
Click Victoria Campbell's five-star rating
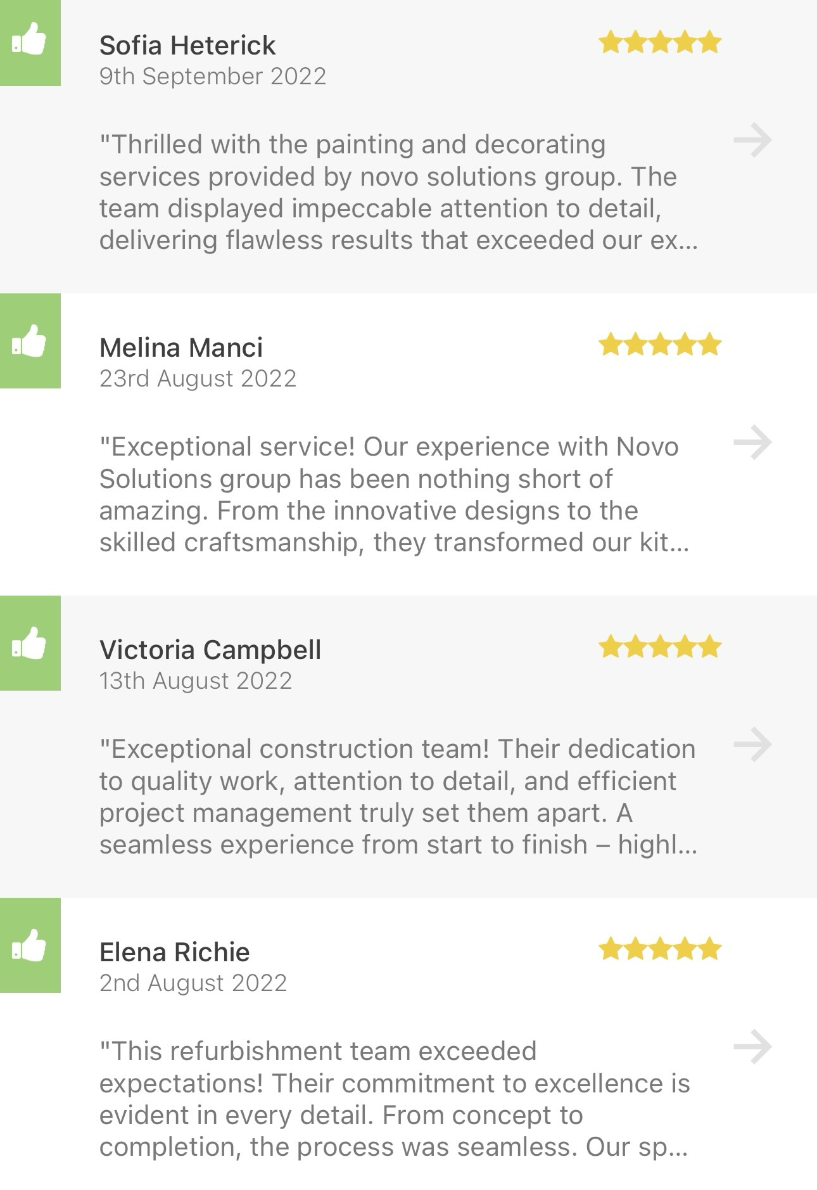pos(659,647)
